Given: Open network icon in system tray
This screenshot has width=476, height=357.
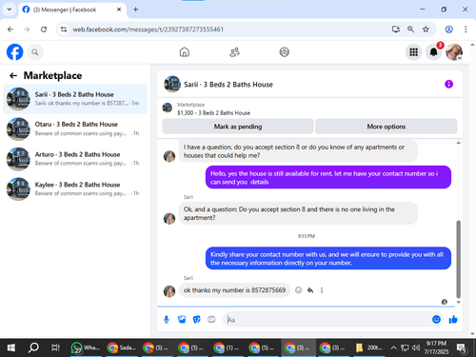Looking at the screenshot, I should [405, 347].
